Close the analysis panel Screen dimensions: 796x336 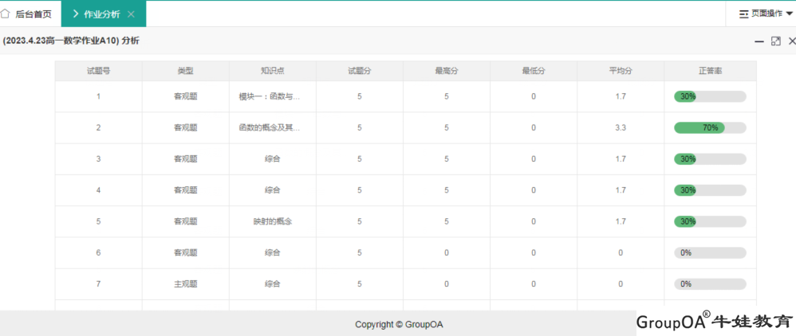pos(791,41)
